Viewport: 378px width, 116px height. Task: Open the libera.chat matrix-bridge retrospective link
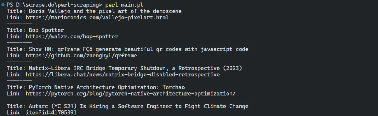pyautogui.click(x=123, y=75)
